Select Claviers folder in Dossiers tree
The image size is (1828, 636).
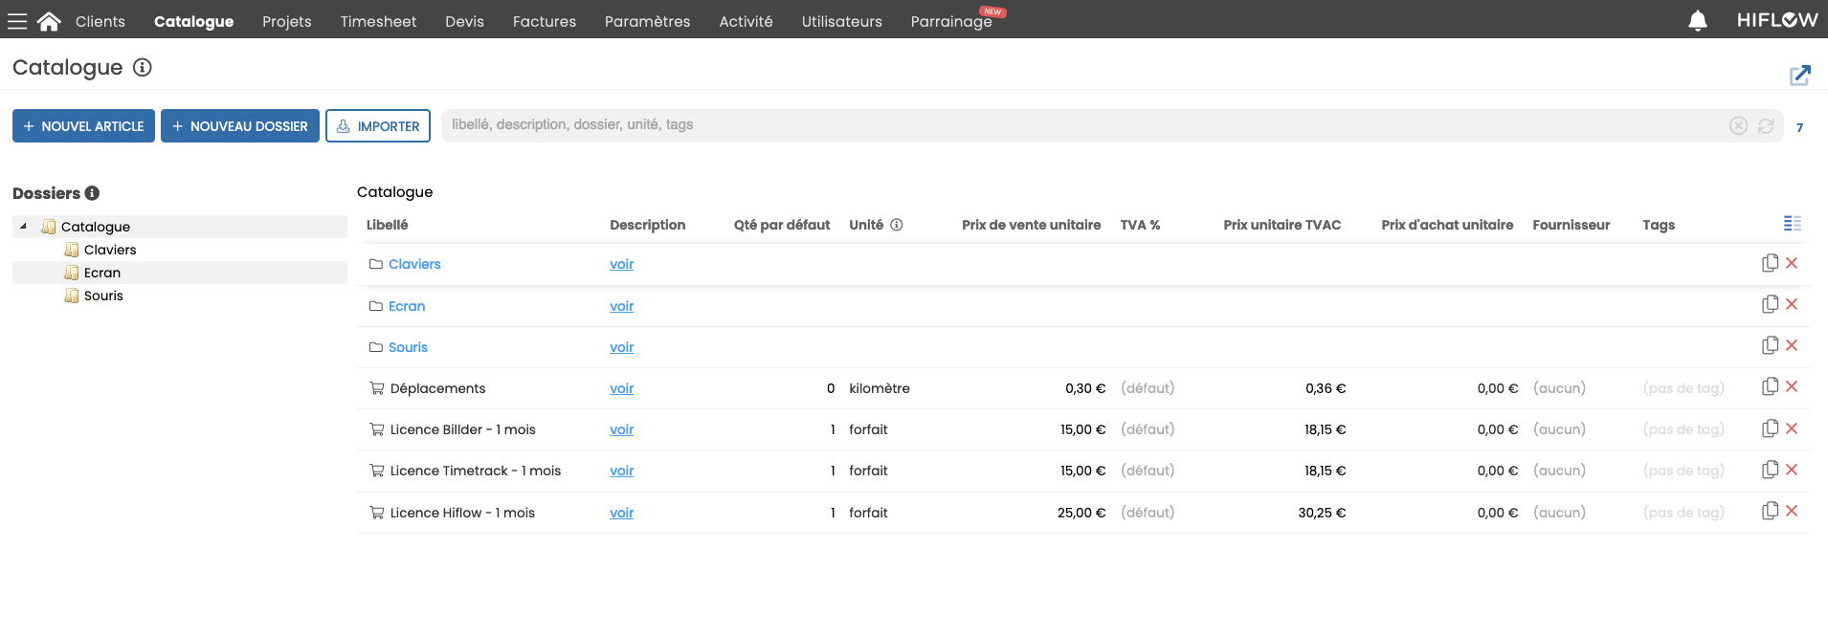click(110, 250)
